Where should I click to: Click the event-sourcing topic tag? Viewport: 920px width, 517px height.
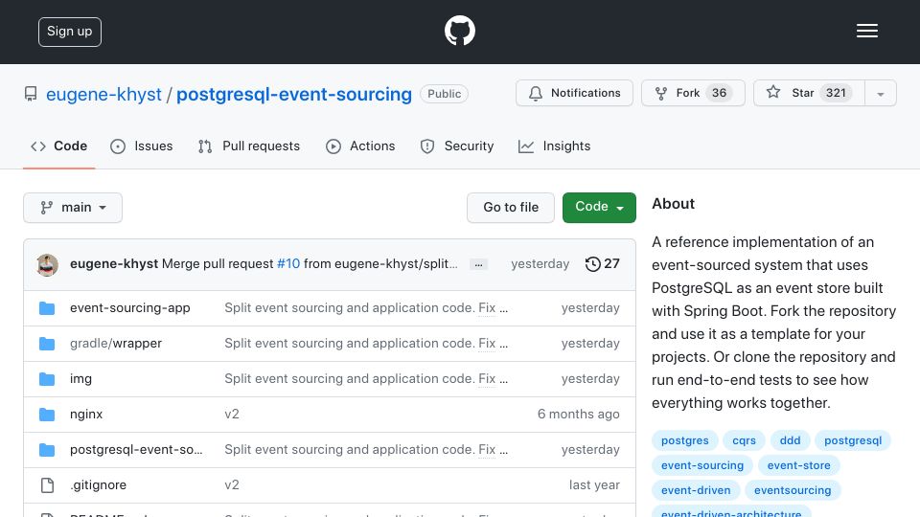click(x=702, y=465)
